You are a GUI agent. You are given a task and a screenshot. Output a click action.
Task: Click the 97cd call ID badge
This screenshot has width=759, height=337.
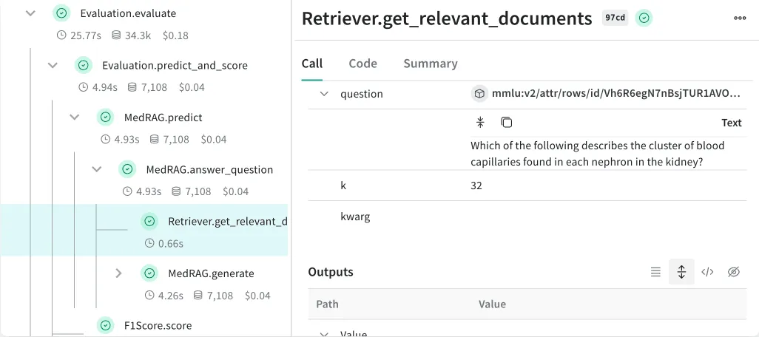tap(615, 18)
